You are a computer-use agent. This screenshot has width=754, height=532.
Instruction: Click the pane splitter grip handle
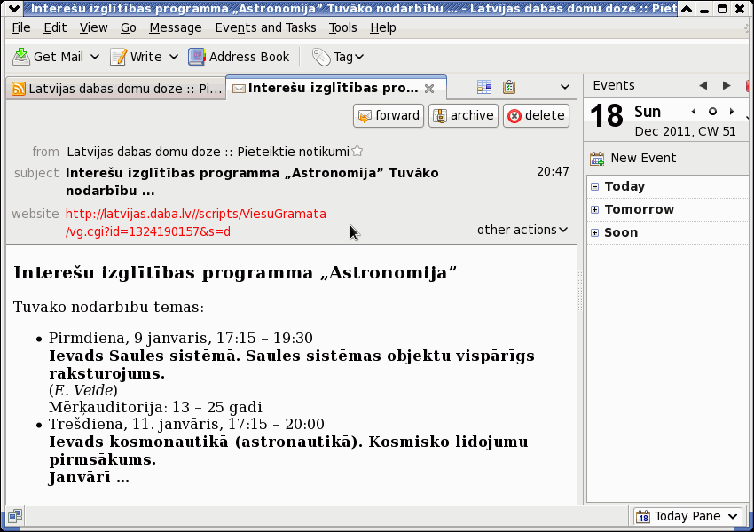[x=580, y=290]
